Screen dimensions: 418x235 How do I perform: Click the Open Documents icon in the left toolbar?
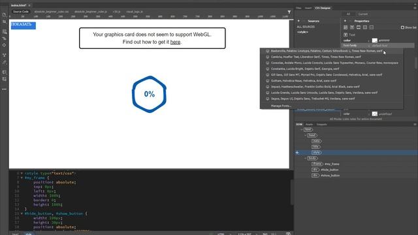click(4, 14)
